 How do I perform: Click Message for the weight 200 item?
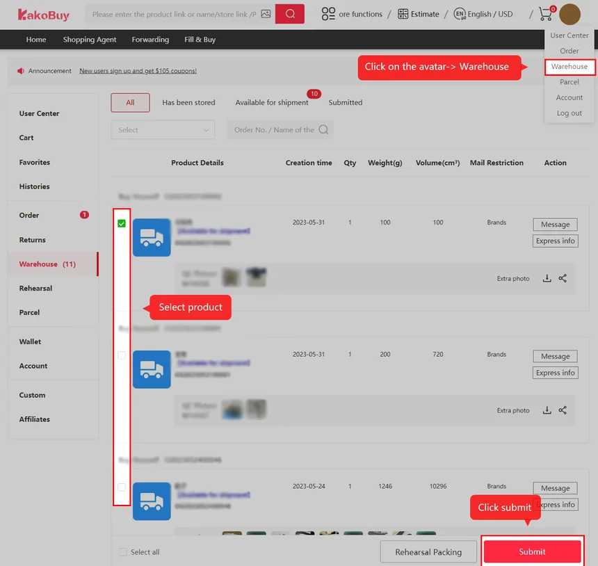pyautogui.click(x=556, y=357)
